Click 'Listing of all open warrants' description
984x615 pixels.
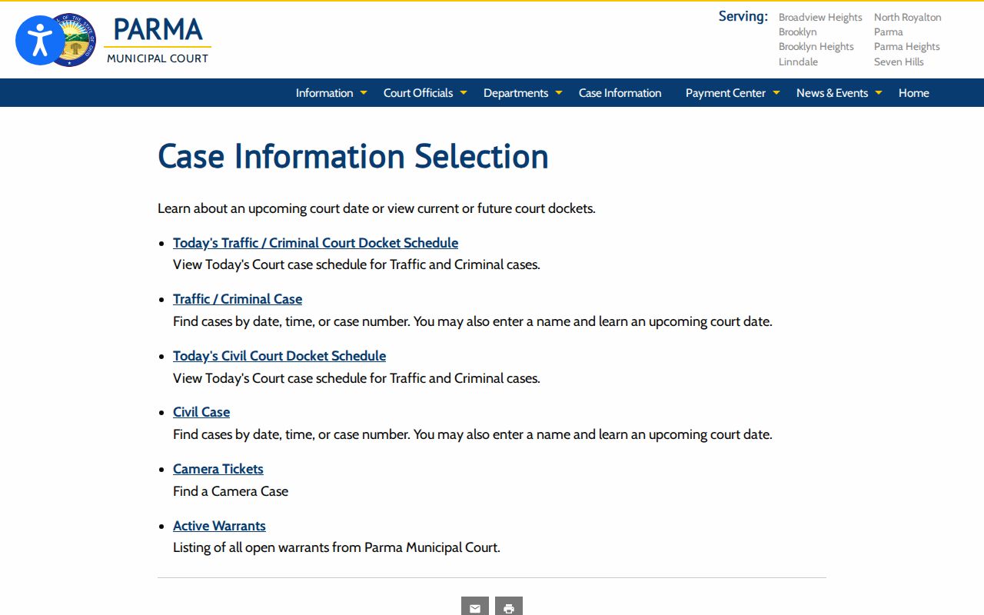click(x=337, y=548)
